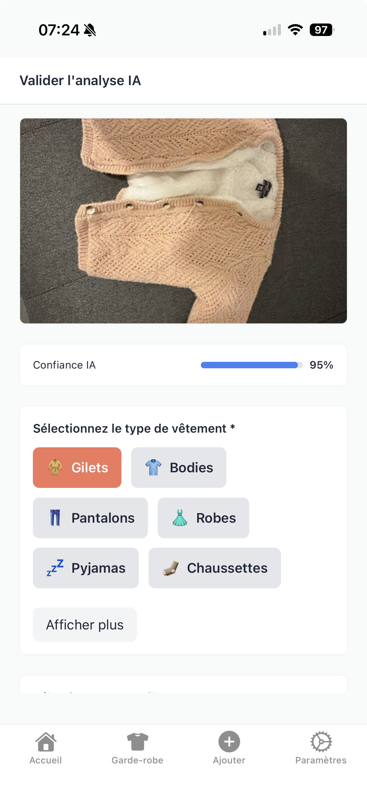Expand categories with Afficher plus
The width and height of the screenshot is (367, 800).
[x=85, y=624]
